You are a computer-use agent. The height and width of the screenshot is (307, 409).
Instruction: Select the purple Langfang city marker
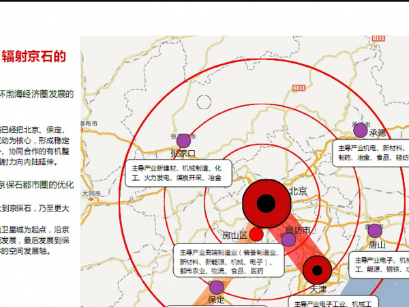(289, 239)
